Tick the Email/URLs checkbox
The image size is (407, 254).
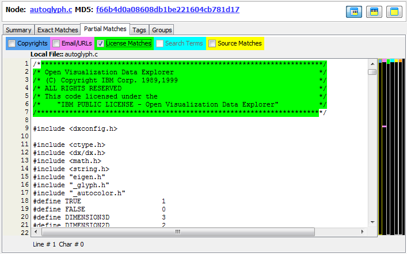56,43
